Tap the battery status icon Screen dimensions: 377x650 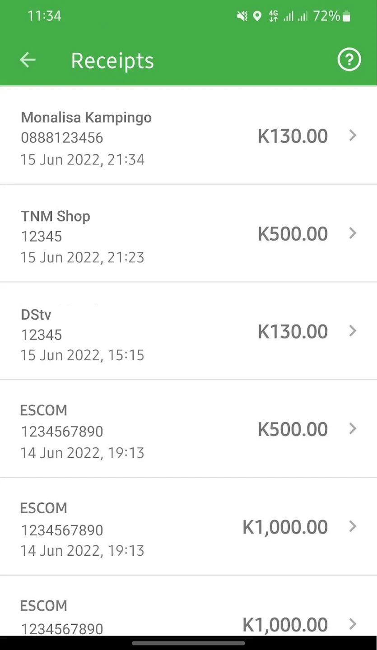click(346, 17)
